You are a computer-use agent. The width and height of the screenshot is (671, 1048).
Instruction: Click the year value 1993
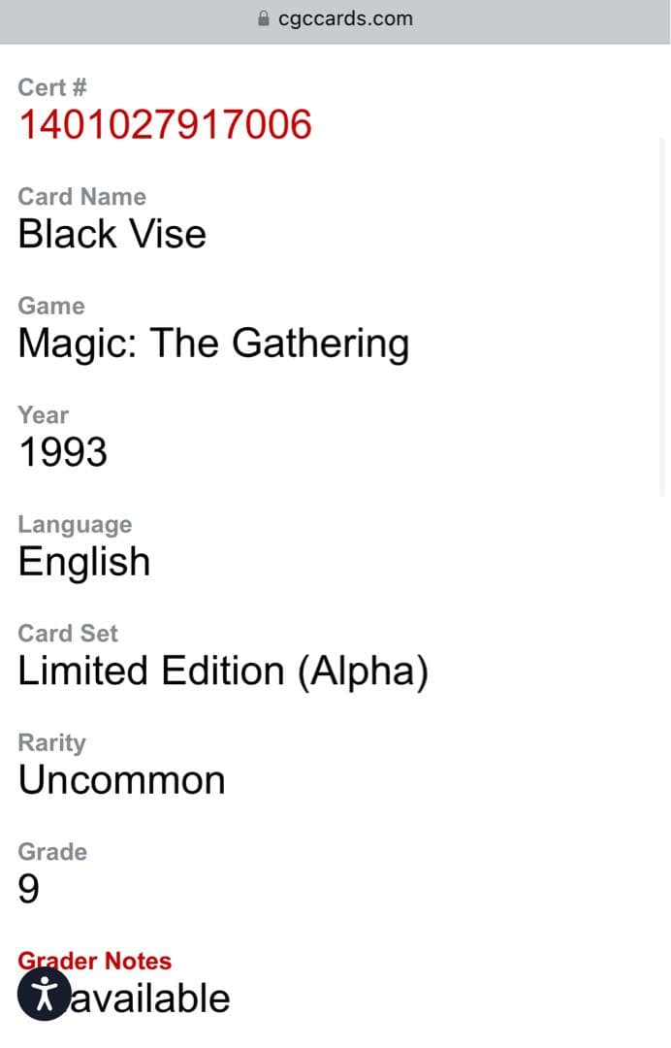(62, 451)
